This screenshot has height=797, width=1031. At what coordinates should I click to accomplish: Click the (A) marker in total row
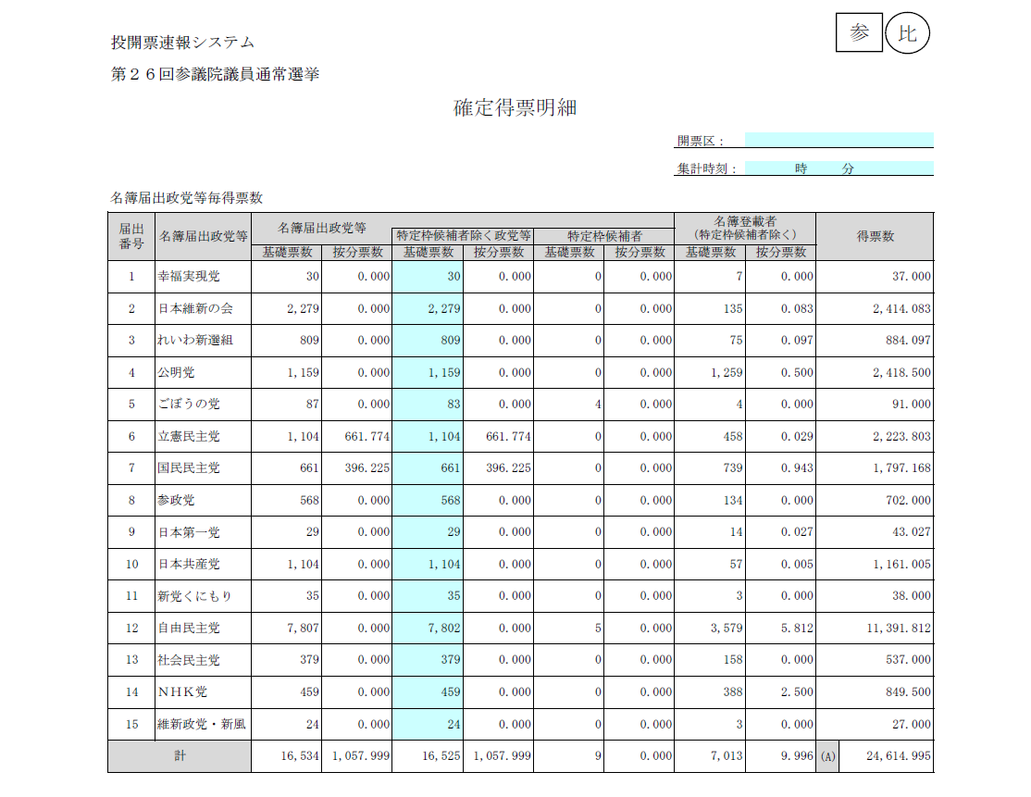[x=827, y=756]
